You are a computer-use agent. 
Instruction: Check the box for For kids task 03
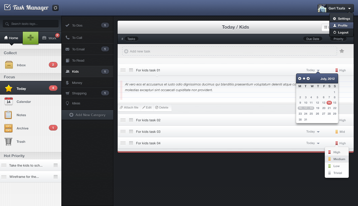131,132
